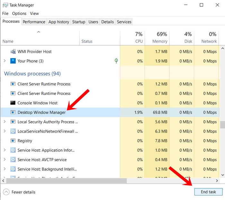This screenshot has width=225, height=200.
Task: Expand Service Host: AVCTP service group
Action: pyautogui.click(x=4, y=160)
